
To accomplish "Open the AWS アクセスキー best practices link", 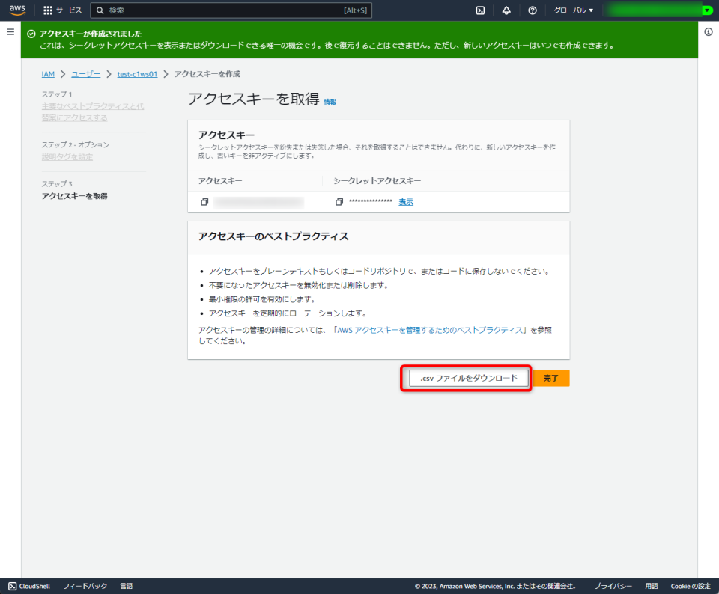I will point(431,329).
